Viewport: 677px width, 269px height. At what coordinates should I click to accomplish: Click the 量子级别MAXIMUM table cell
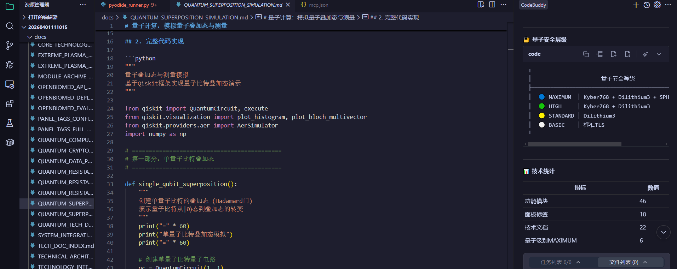(580, 241)
